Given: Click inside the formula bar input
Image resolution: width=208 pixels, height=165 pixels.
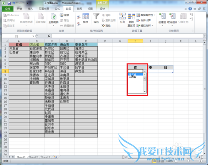Looking at the screenshot, I should (127, 36).
